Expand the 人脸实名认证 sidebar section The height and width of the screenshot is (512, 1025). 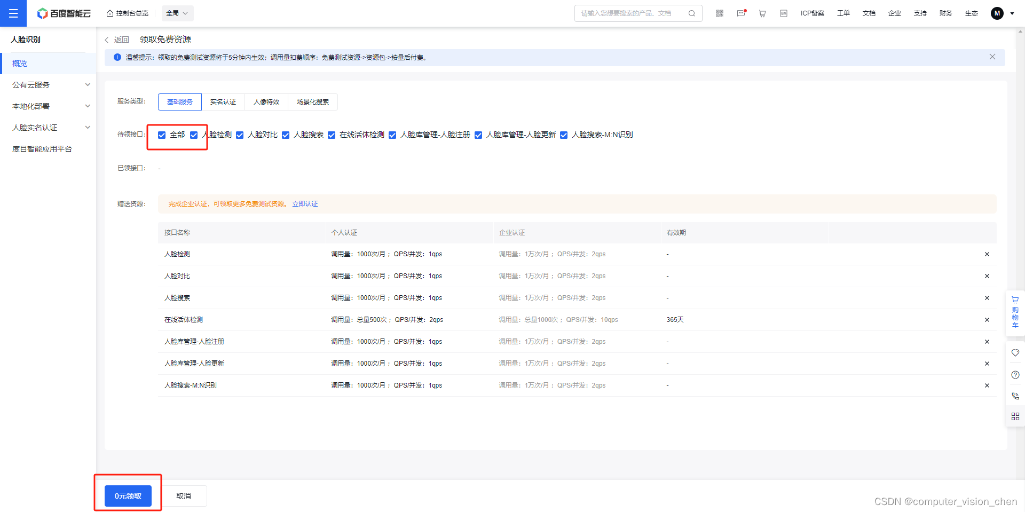coord(48,128)
